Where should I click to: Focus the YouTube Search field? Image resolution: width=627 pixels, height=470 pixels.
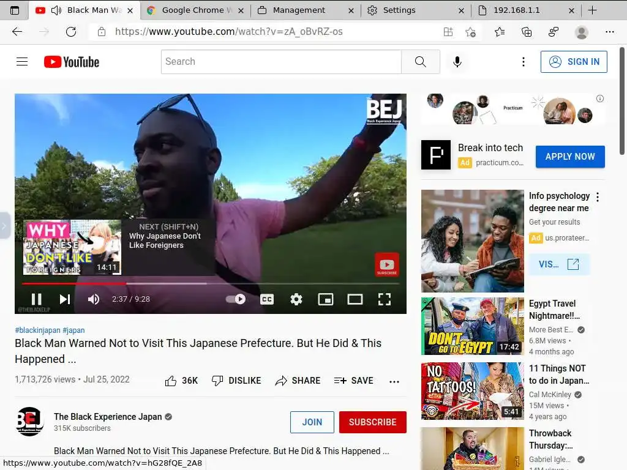coord(281,62)
